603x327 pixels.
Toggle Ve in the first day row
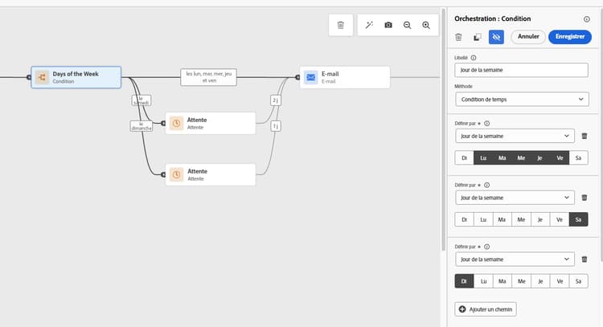(560, 158)
